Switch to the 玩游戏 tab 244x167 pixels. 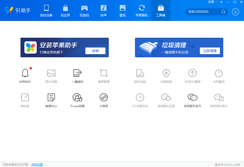(x=84, y=11)
